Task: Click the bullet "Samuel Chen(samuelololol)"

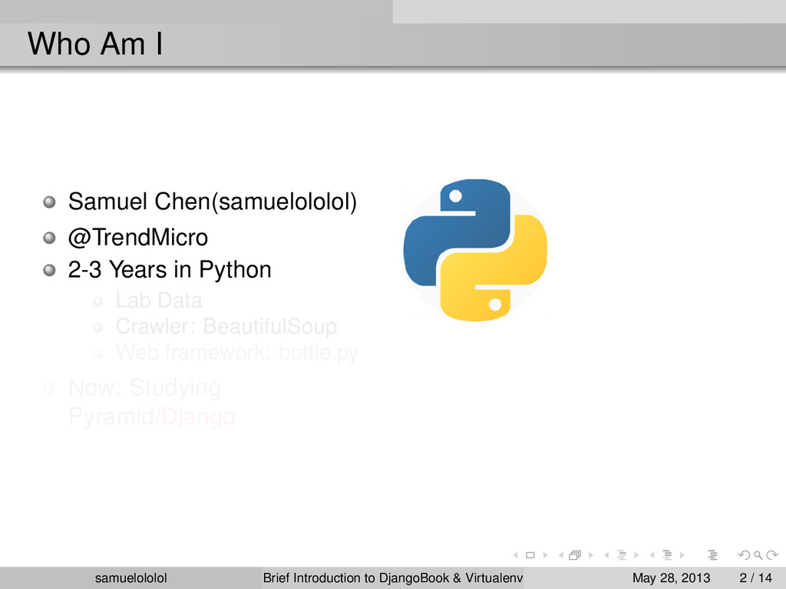Action: click(x=213, y=202)
